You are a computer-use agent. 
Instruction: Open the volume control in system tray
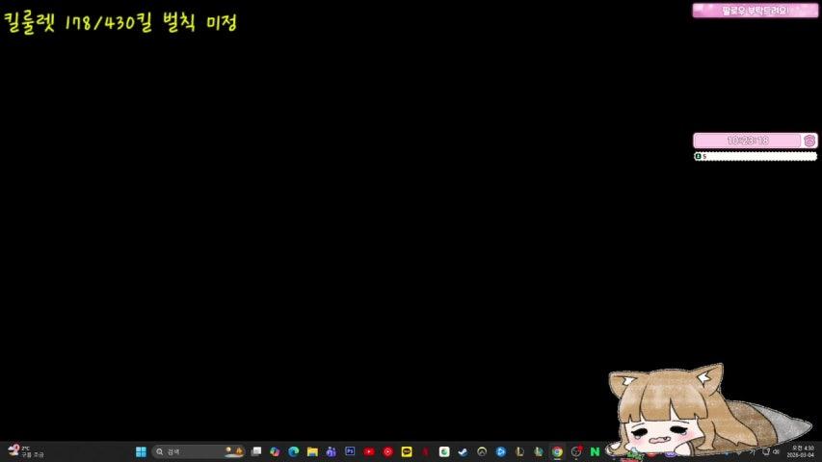[776, 451]
